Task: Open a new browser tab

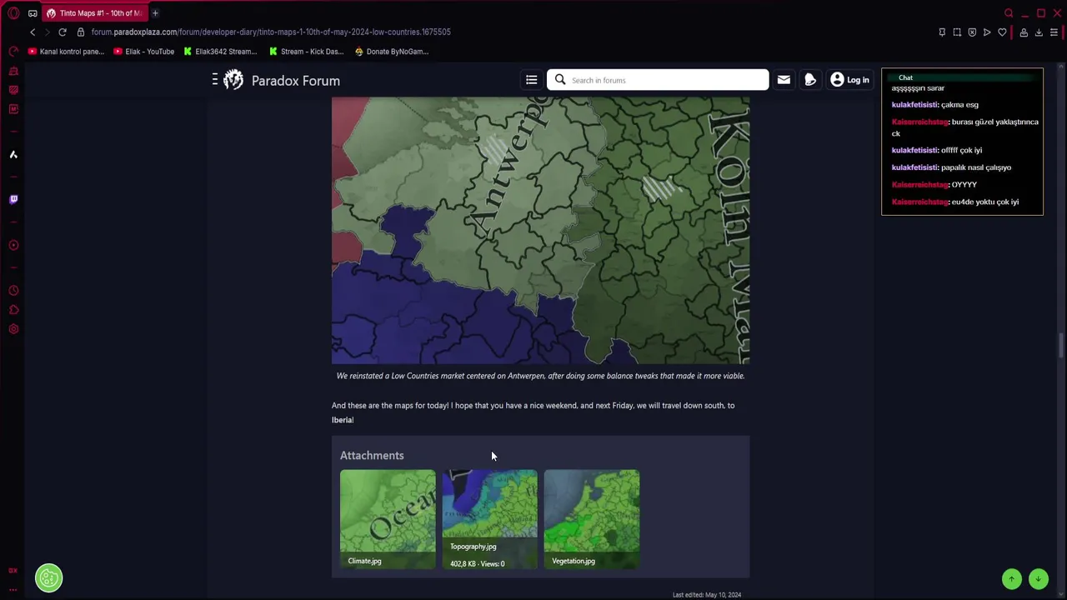Action: pos(155,13)
